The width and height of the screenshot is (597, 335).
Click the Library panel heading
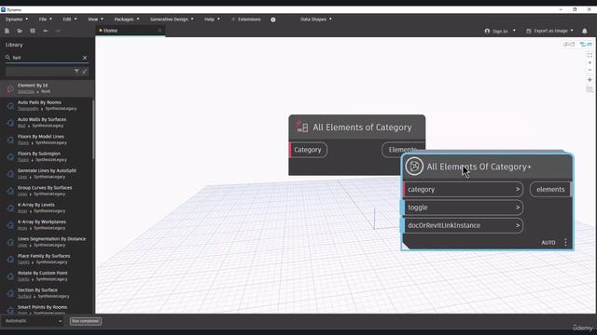[14, 45]
